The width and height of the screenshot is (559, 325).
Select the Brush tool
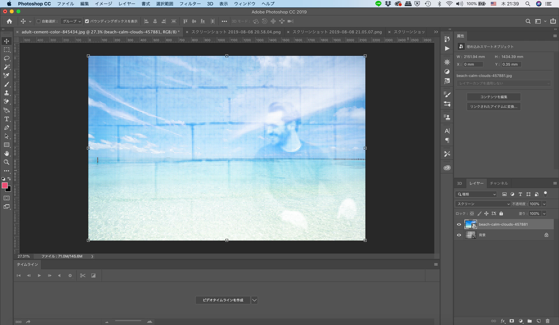pos(6,84)
